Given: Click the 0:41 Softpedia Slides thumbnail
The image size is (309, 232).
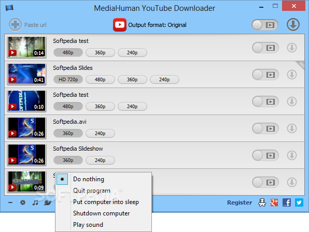Looking at the screenshot, I should (26, 74).
